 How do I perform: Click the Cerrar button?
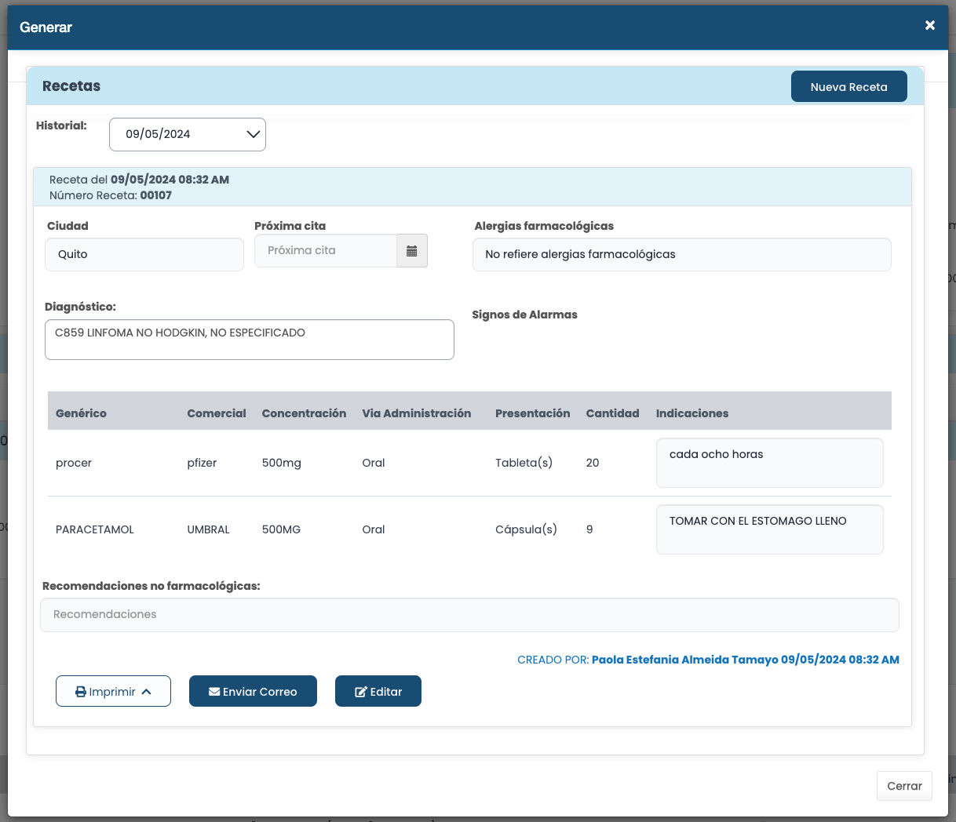point(904,786)
